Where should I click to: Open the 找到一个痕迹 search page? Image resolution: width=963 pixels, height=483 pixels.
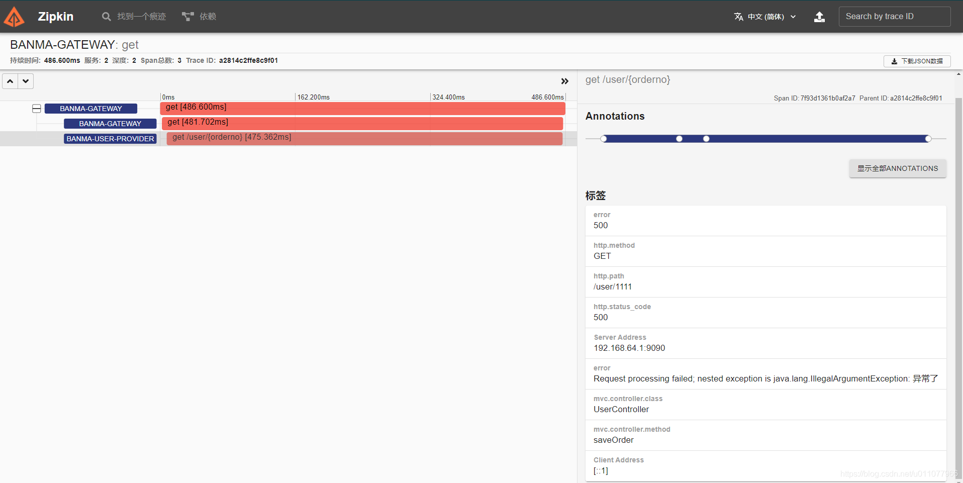(134, 17)
